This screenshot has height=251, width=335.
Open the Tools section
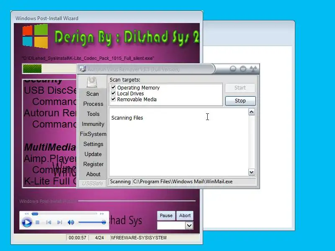click(x=93, y=114)
